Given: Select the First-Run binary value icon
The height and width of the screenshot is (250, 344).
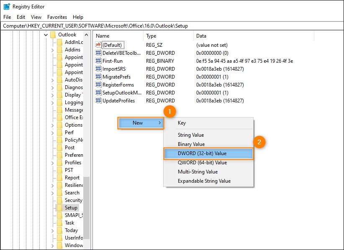Looking at the screenshot, I should point(98,61).
